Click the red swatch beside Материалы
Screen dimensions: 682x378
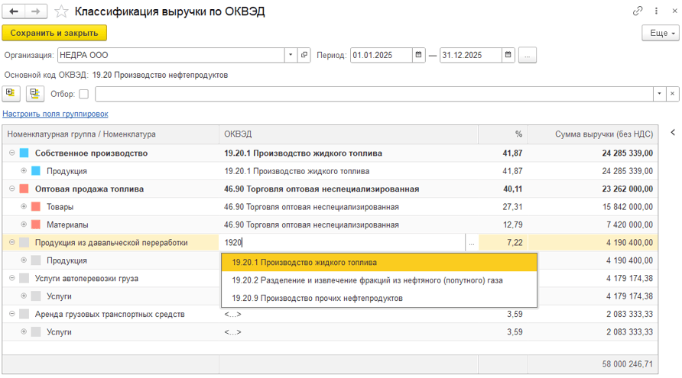click(x=36, y=225)
